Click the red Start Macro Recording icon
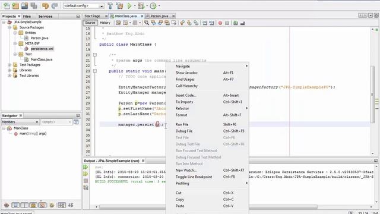The image size is (380, 214). coord(220,23)
